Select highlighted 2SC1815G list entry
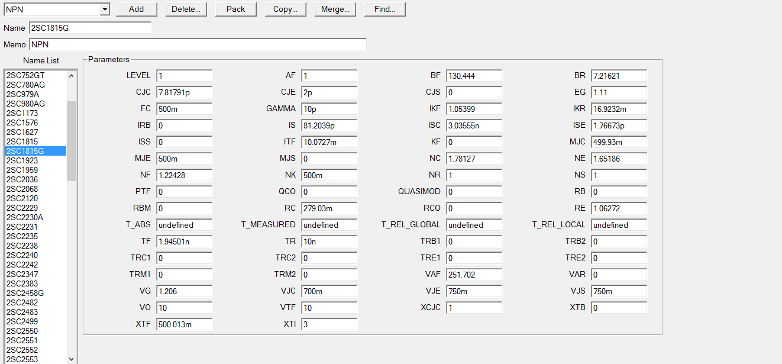This screenshot has height=364, width=782. coord(35,151)
